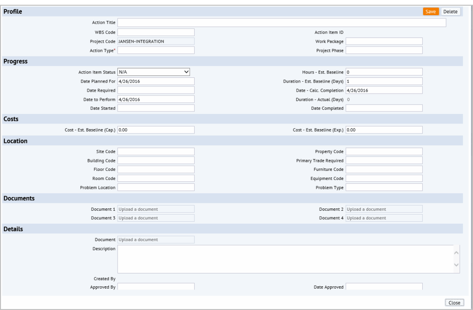The width and height of the screenshot is (473, 310).
Task: Select the Problem Type field
Action: 384,188
